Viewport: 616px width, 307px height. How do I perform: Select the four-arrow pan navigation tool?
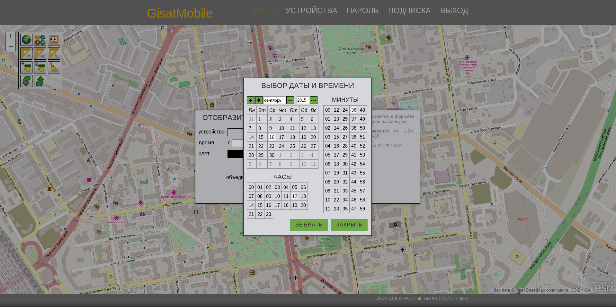[40, 40]
